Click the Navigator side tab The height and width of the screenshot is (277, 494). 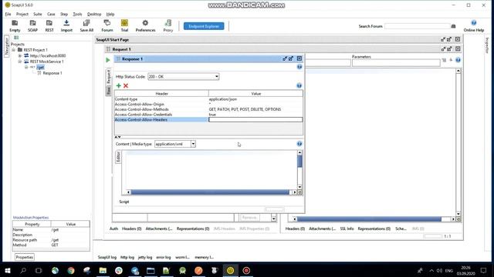(7, 46)
